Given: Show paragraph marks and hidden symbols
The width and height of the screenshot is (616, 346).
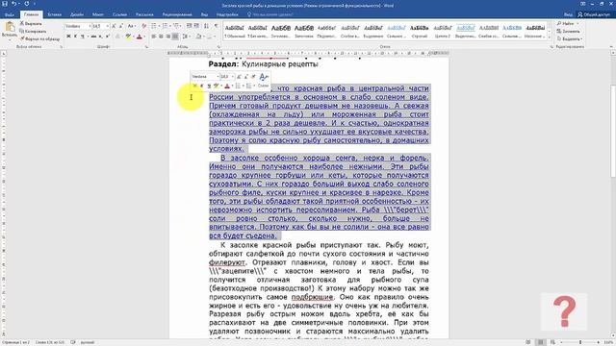Looking at the screenshot, I should [x=216, y=26].
